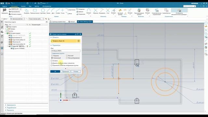The width and height of the screenshot is (208, 117).
Task: Toggle visibility of the Extrude (1) feature
Action: point(9,38)
